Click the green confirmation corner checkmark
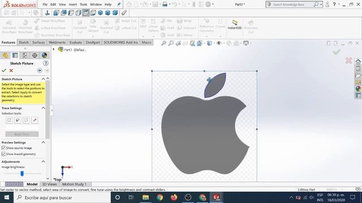Image resolution: width=362 pixels, height=203 pixels. tap(337, 52)
